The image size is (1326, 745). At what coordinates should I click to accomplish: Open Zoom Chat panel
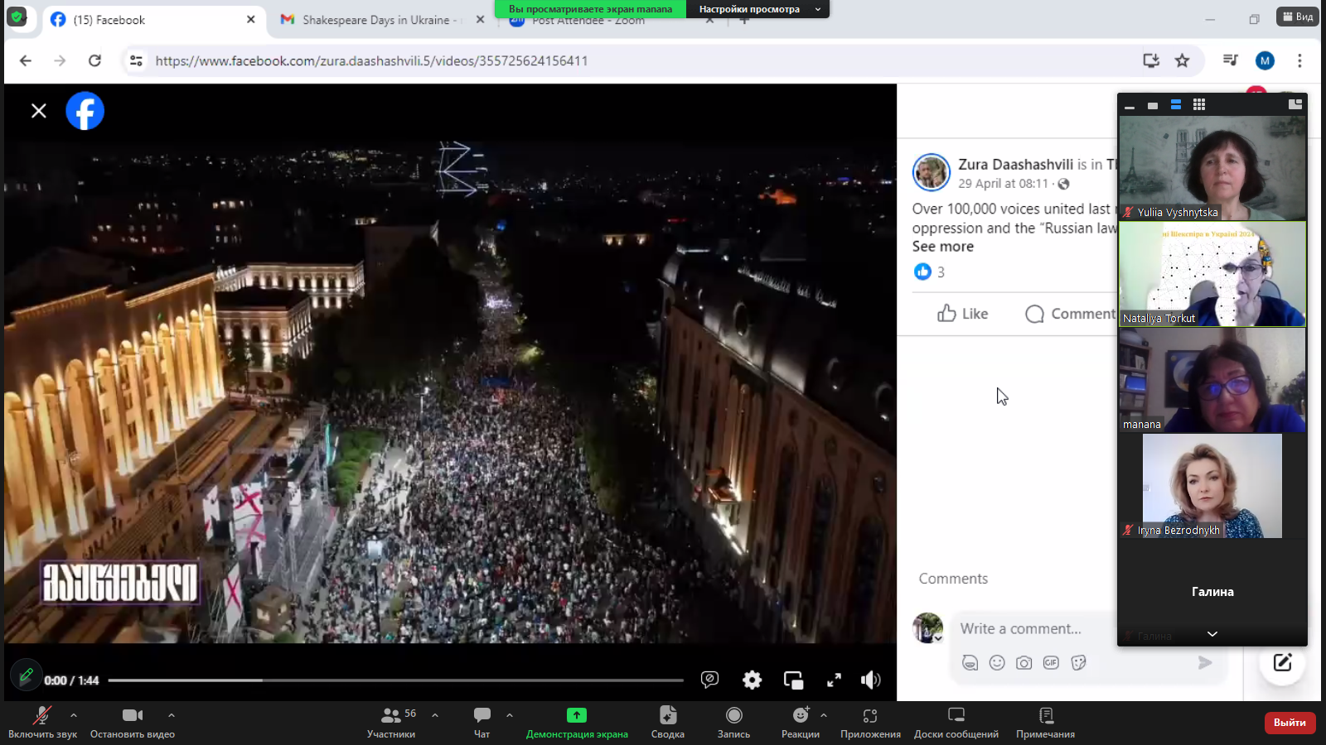click(x=482, y=721)
